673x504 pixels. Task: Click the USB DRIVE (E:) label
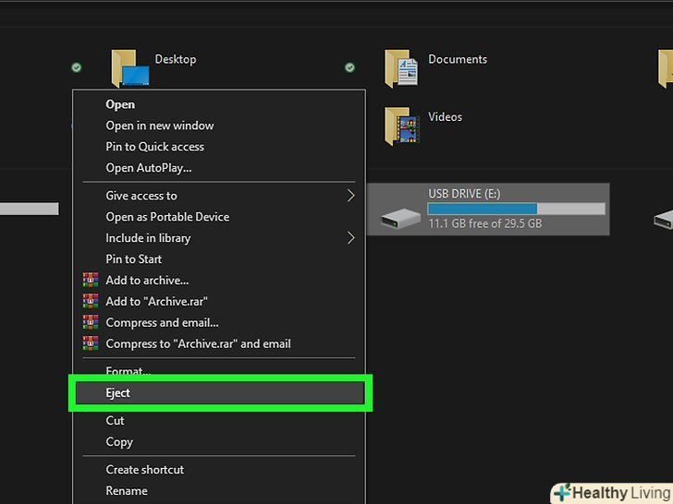coord(464,194)
